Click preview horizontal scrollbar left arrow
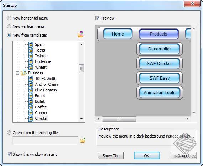The height and width of the screenshot is (166, 203). coord(98,119)
